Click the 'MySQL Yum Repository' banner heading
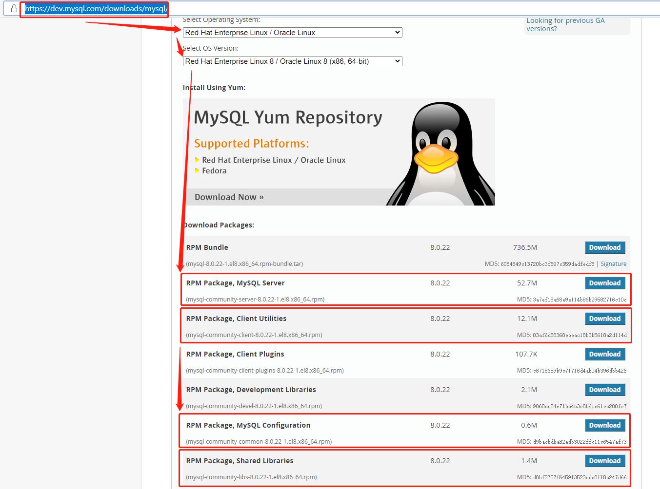The image size is (660, 489). (288, 118)
